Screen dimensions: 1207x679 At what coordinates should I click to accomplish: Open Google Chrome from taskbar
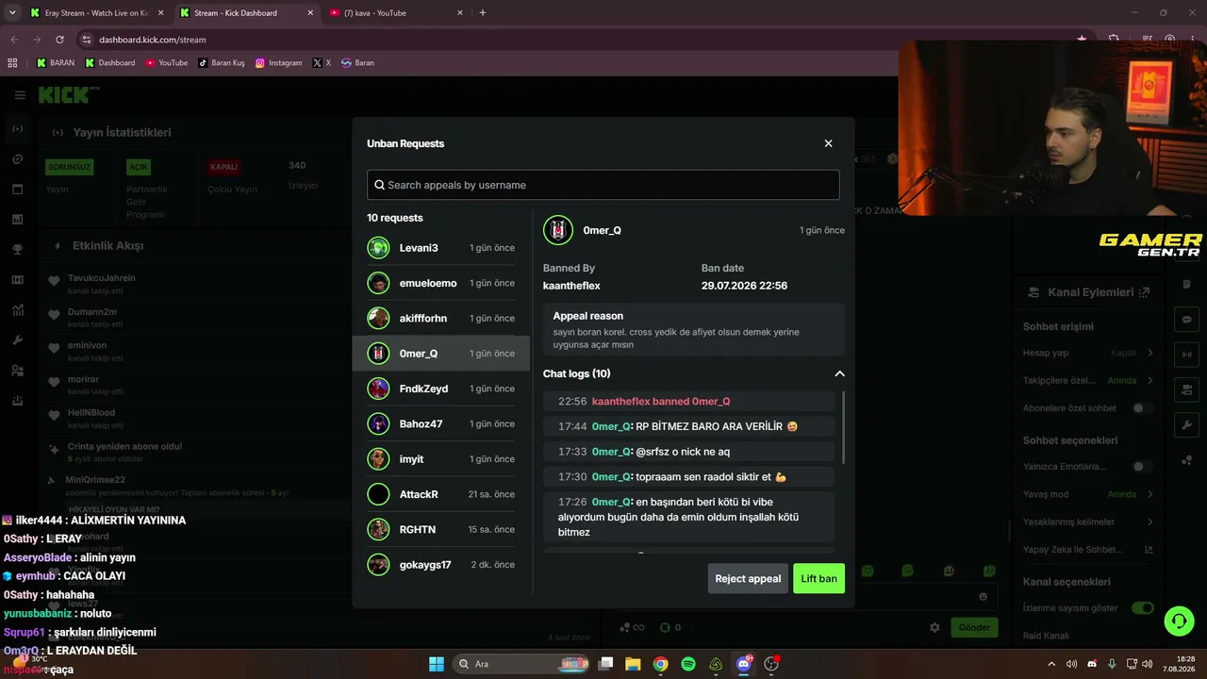pos(661,664)
